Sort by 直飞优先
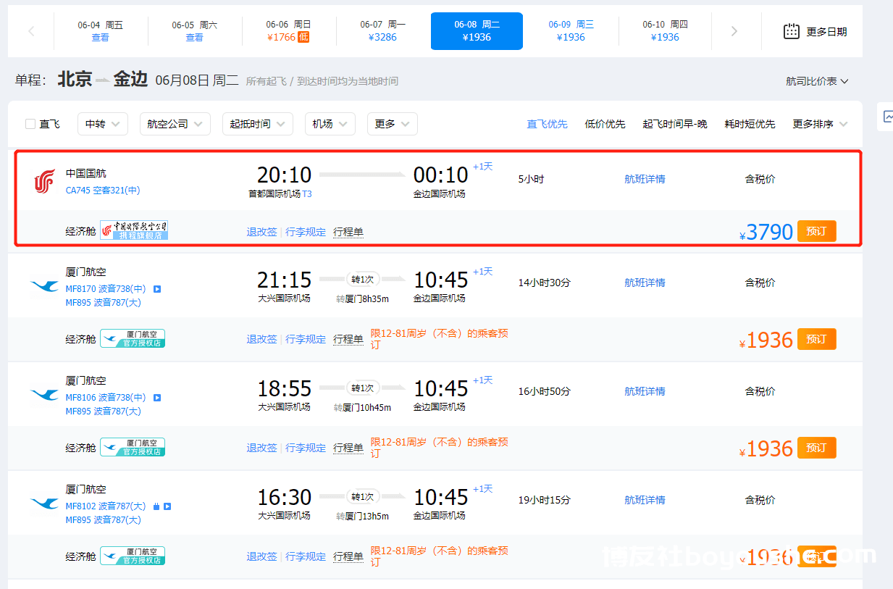This screenshot has width=893, height=589. 548,124
